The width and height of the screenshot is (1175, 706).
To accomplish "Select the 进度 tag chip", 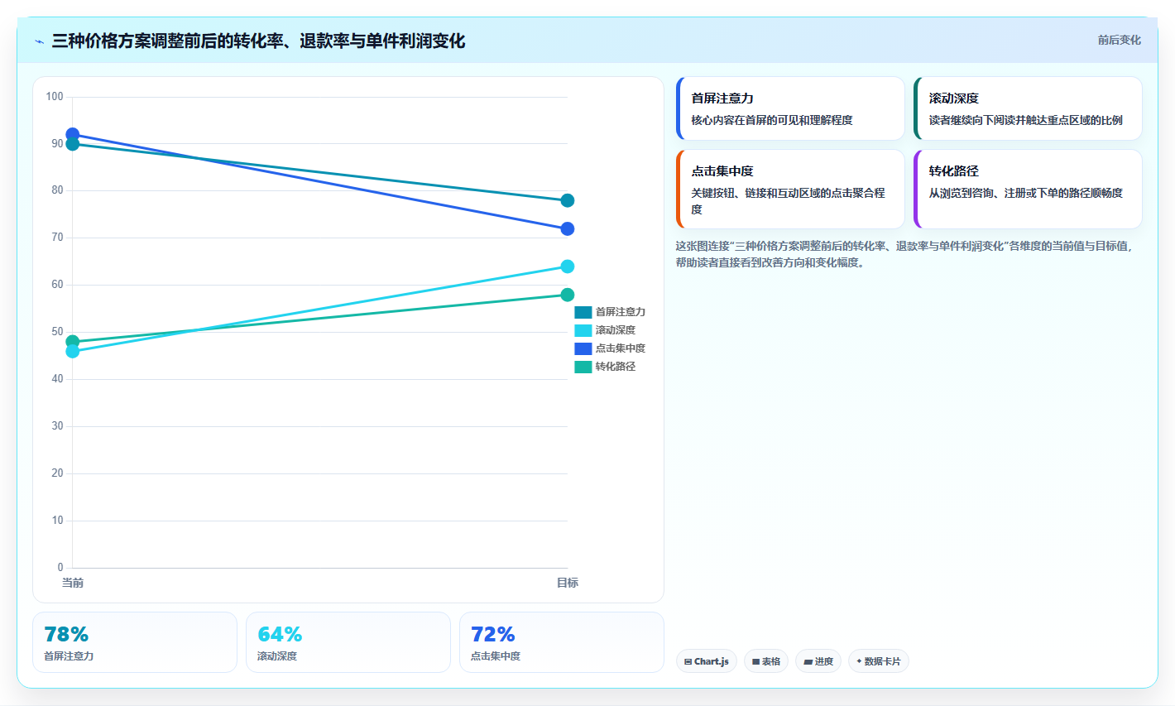I will 818,661.
